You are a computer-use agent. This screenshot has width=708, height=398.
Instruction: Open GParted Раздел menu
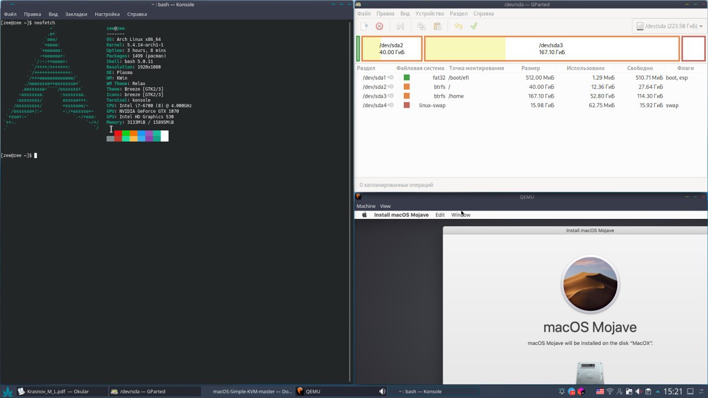[459, 13]
